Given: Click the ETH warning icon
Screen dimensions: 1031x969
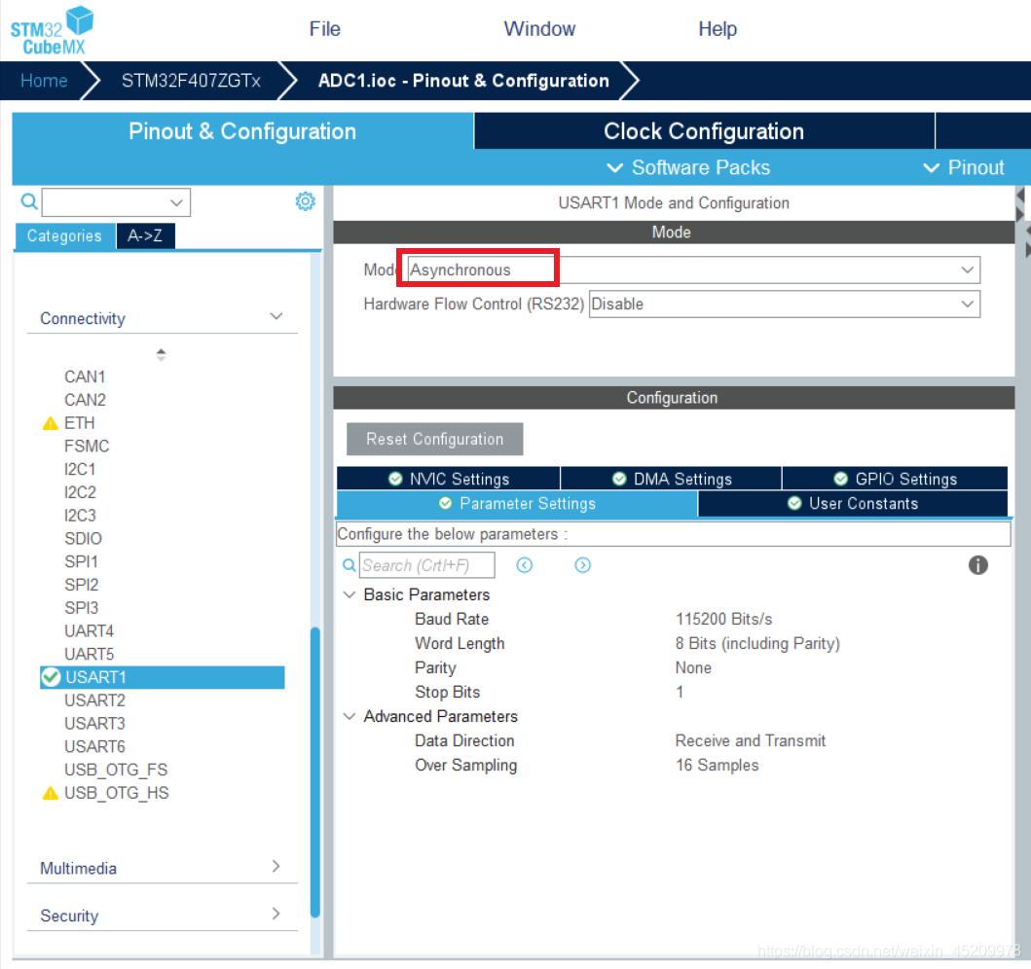Looking at the screenshot, I should click(50, 423).
